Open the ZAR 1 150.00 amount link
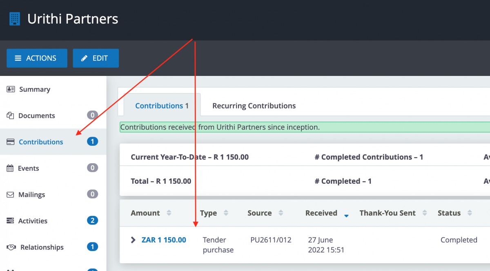The image size is (490, 271). (164, 240)
